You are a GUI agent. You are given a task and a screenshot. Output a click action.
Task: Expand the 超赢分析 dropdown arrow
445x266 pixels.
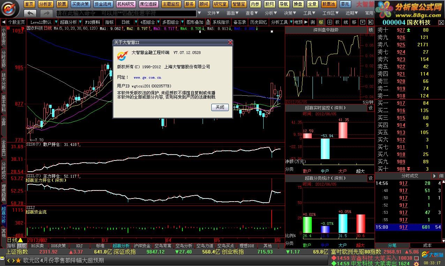click(80, 22)
